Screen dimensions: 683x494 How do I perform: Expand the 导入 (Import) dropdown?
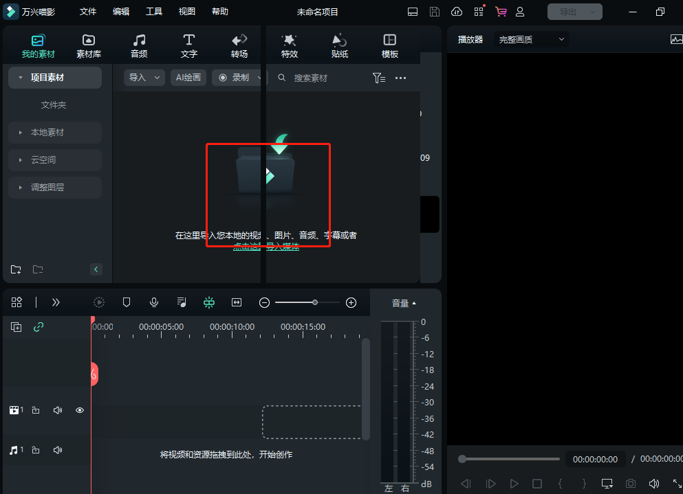[x=144, y=78]
